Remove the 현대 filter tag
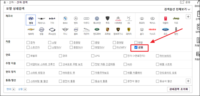Viewport: 200px width, 96px height. pyautogui.click(x=14, y=89)
